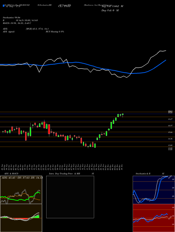Click the 14.26 price axis label
The height and width of the screenshot is (232, 175).
tap(170, 139)
